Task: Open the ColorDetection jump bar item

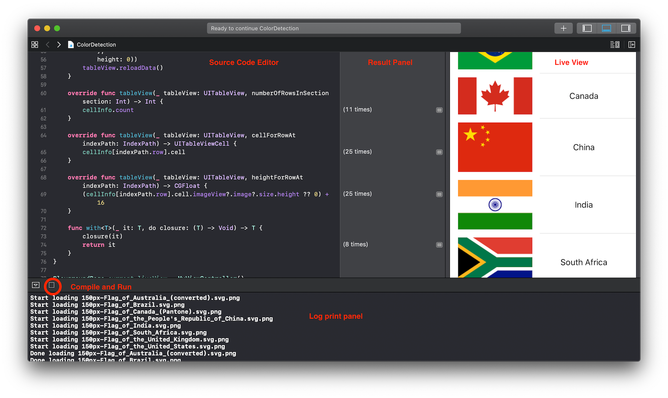Action: click(96, 44)
